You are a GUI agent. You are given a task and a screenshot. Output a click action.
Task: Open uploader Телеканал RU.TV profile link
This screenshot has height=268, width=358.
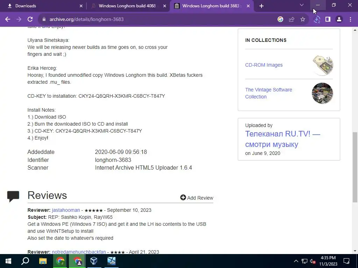tap(282, 139)
